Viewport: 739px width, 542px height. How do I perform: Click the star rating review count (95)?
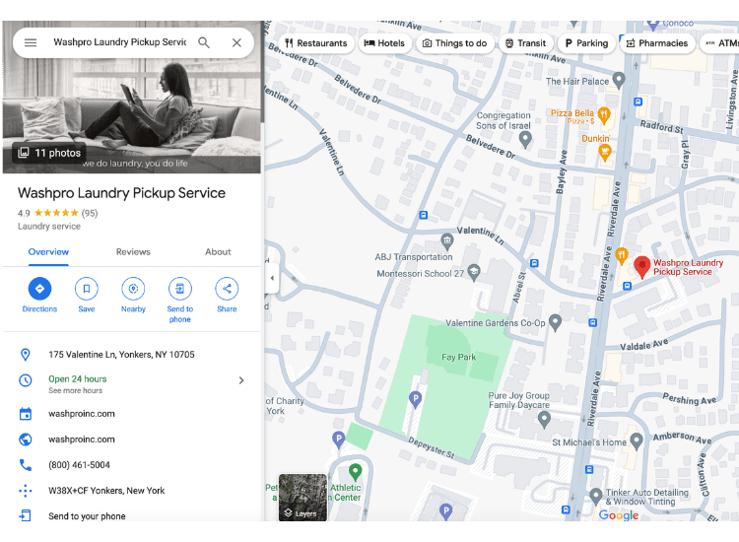coord(90,213)
